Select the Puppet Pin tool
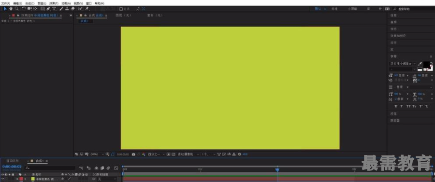Image resolution: width=435 pixels, height=182 pixels. [87, 9]
